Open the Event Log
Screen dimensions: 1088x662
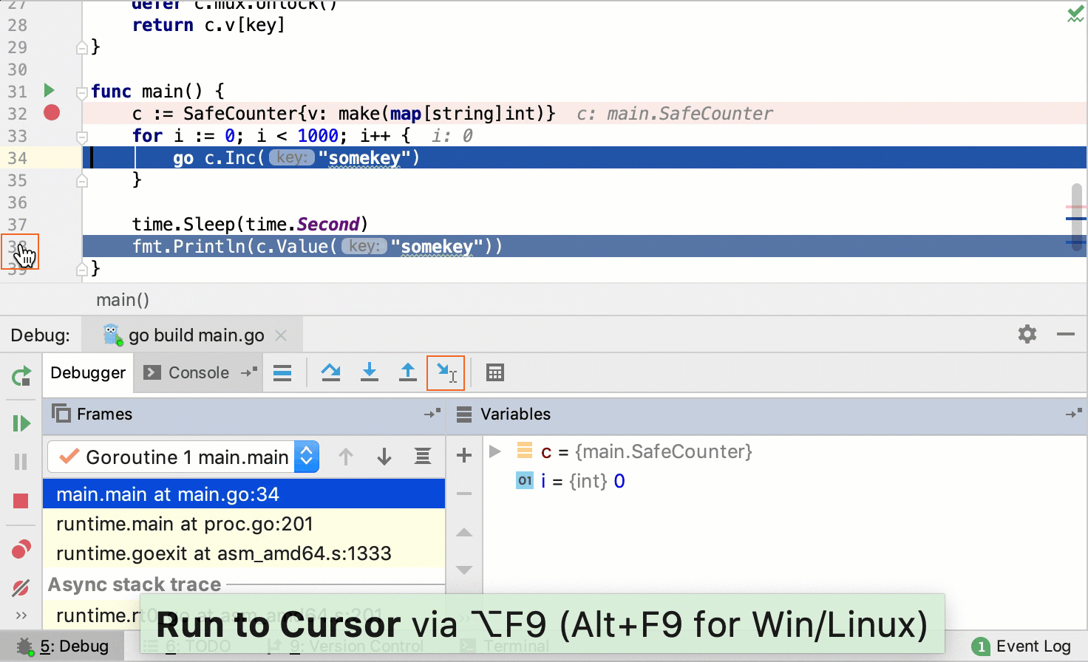click(1021, 646)
